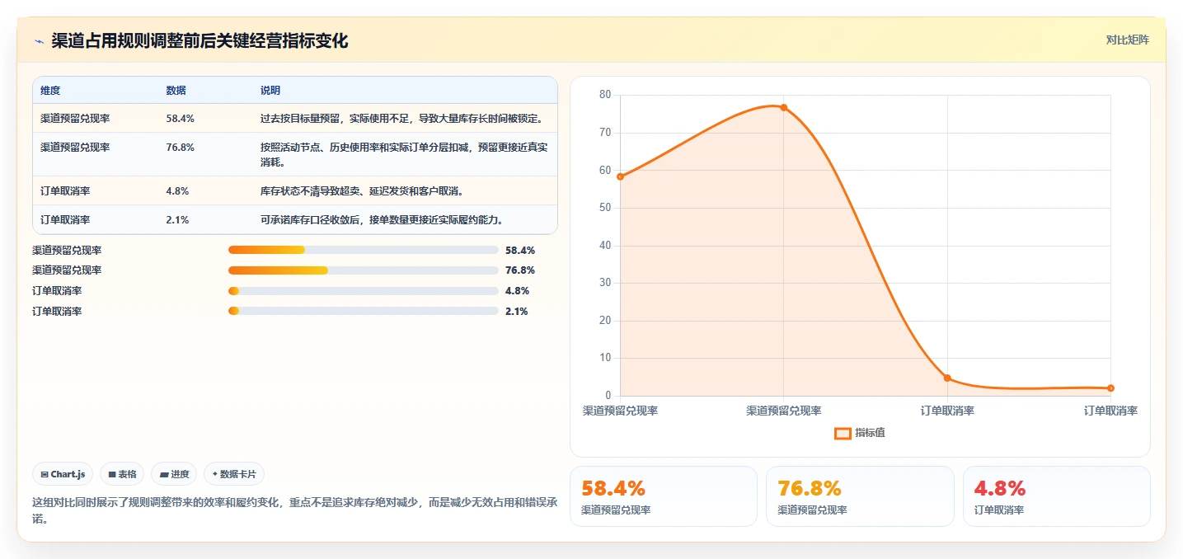
Task: Click the 对比矩阵 label in the header
Action: pyautogui.click(x=1127, y=40)
